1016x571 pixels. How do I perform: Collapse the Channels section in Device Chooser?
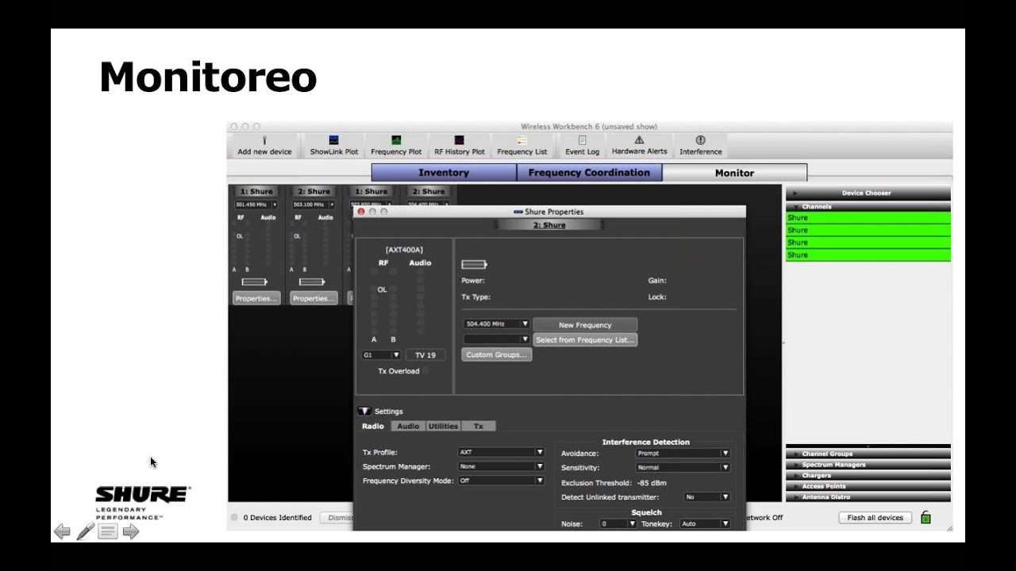[868, 206]
